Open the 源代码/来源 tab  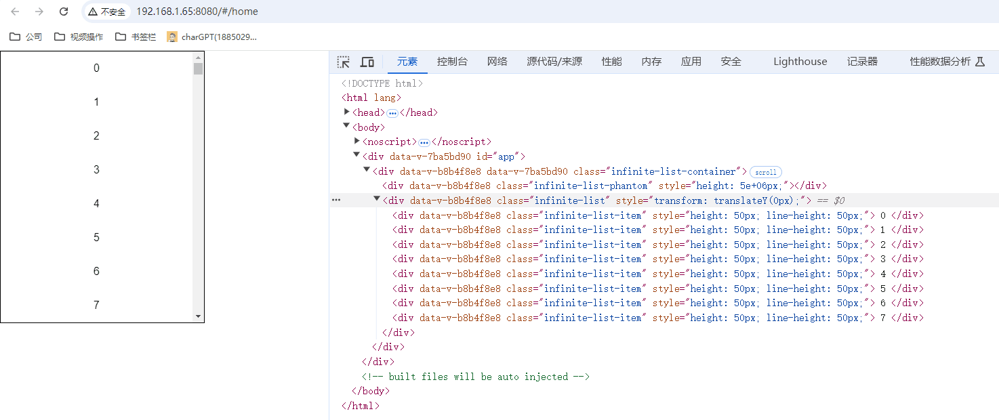[x=554, y=62]
